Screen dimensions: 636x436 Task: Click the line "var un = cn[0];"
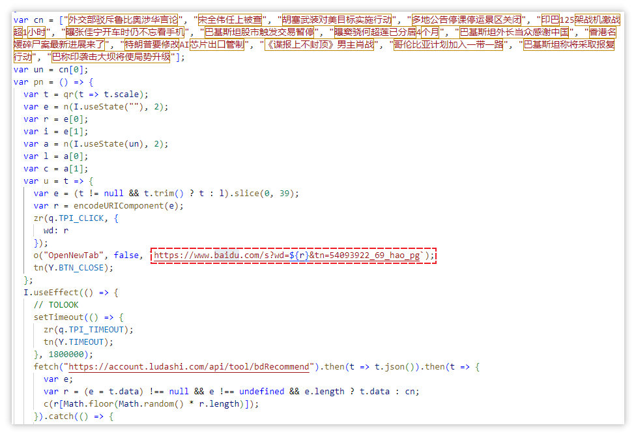click(51, 69)
